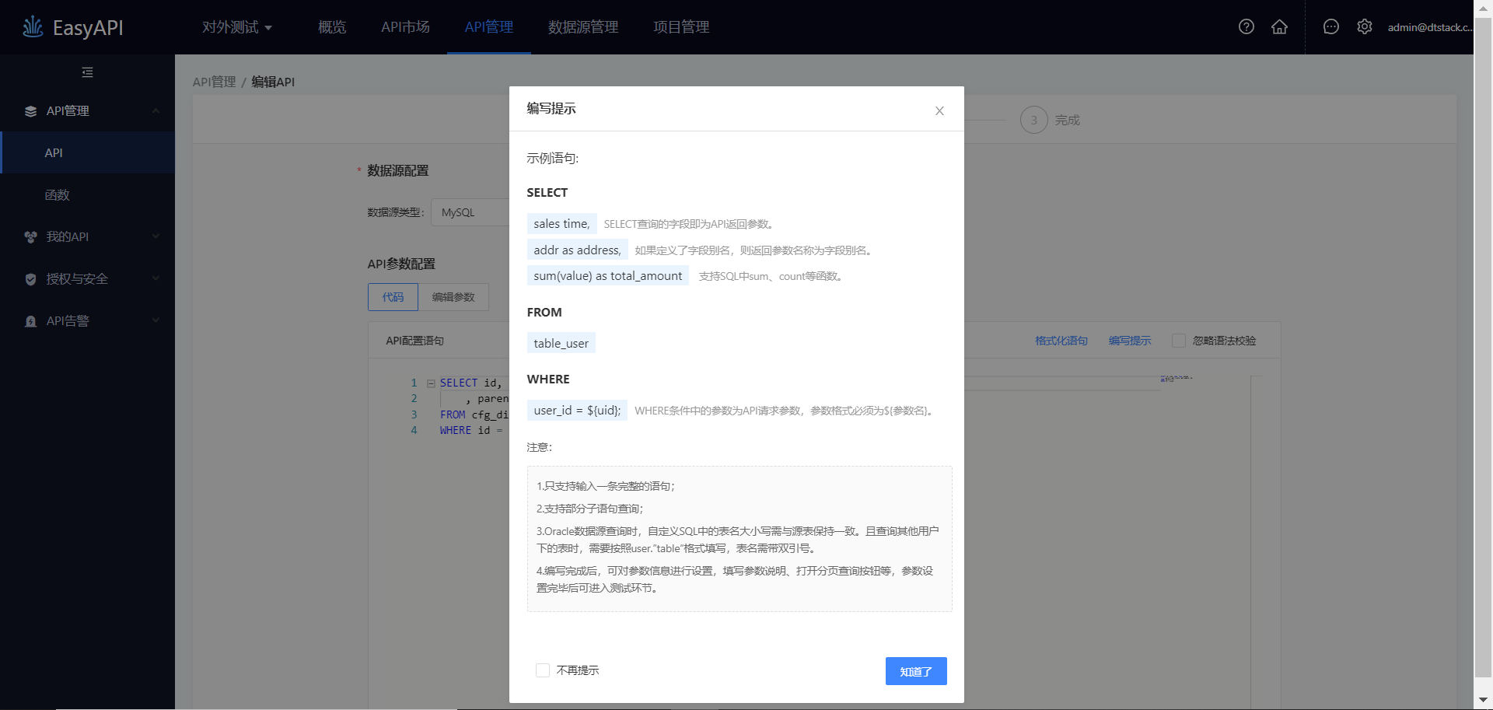This screenshot has width=1493, height=710.
Task: Click 'sum(value) as total_amount' snippet
Action: click(607, 275)
